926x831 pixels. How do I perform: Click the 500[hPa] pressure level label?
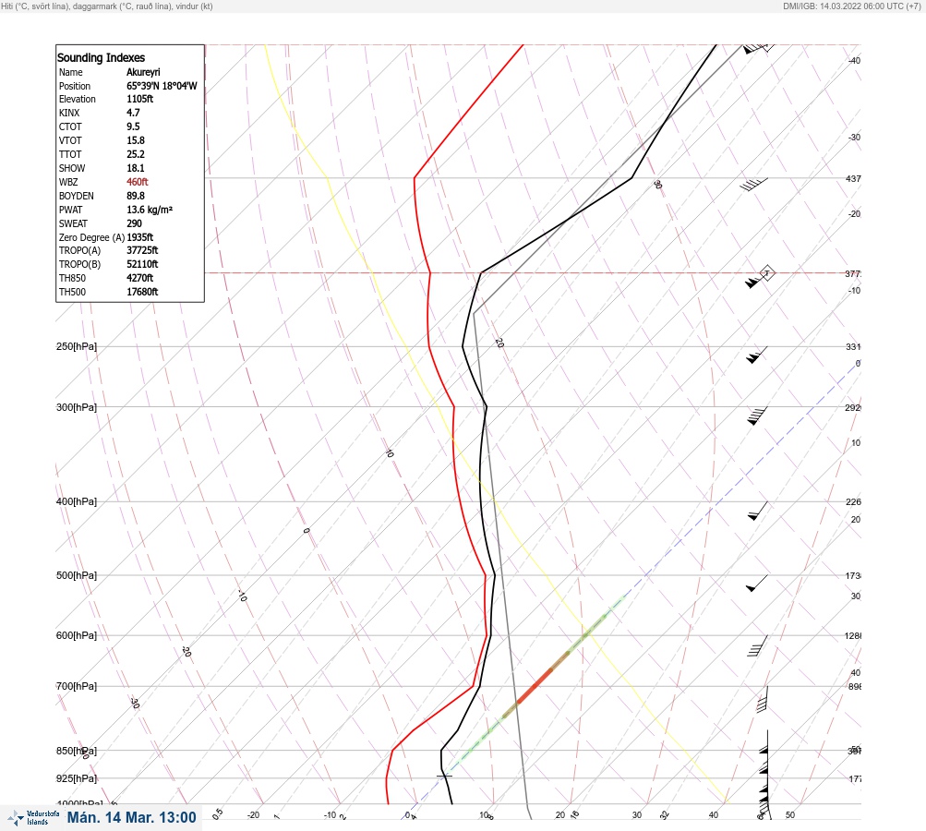pos(77,576)
